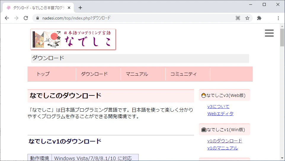Click the address bar URL
The height and width of the screenshot is (161, 285).
click(x=76, y=18)
